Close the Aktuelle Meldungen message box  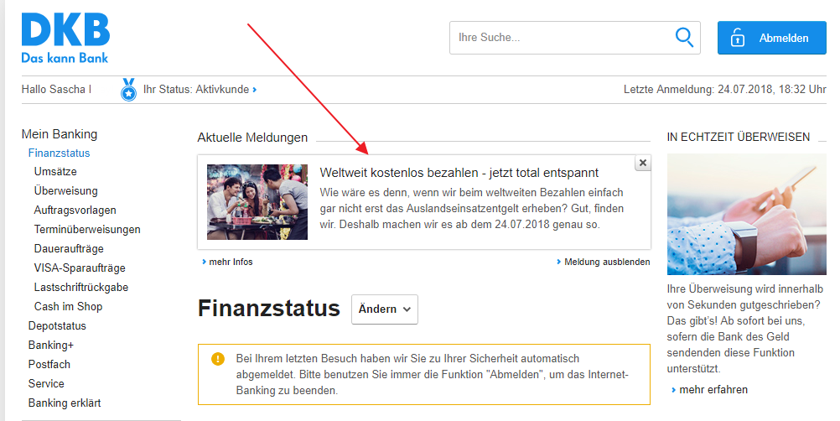(642, 164)
